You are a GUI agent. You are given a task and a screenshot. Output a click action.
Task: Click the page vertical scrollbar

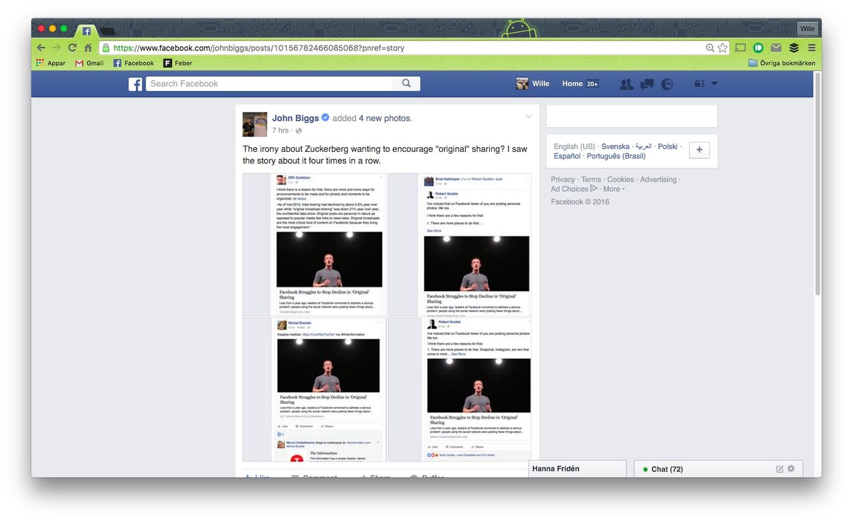[818, 185]
